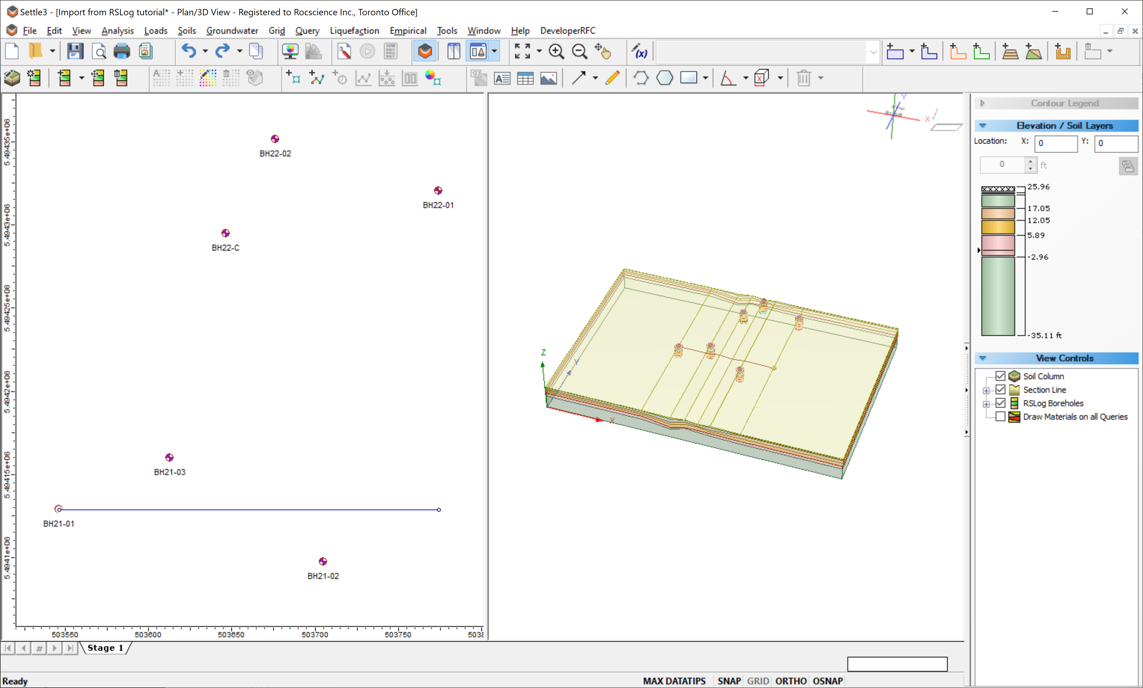Click the Add embankment load icon
The image size is (1143, 688).
[1010, 51]
